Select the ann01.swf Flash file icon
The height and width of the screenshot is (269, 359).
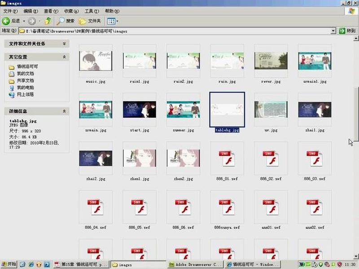click(271, 207)
